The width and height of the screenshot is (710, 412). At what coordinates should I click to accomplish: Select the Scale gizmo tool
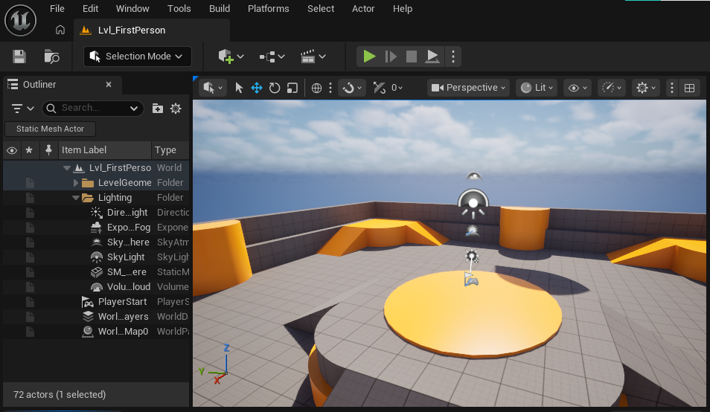click(x=292, y=88)
